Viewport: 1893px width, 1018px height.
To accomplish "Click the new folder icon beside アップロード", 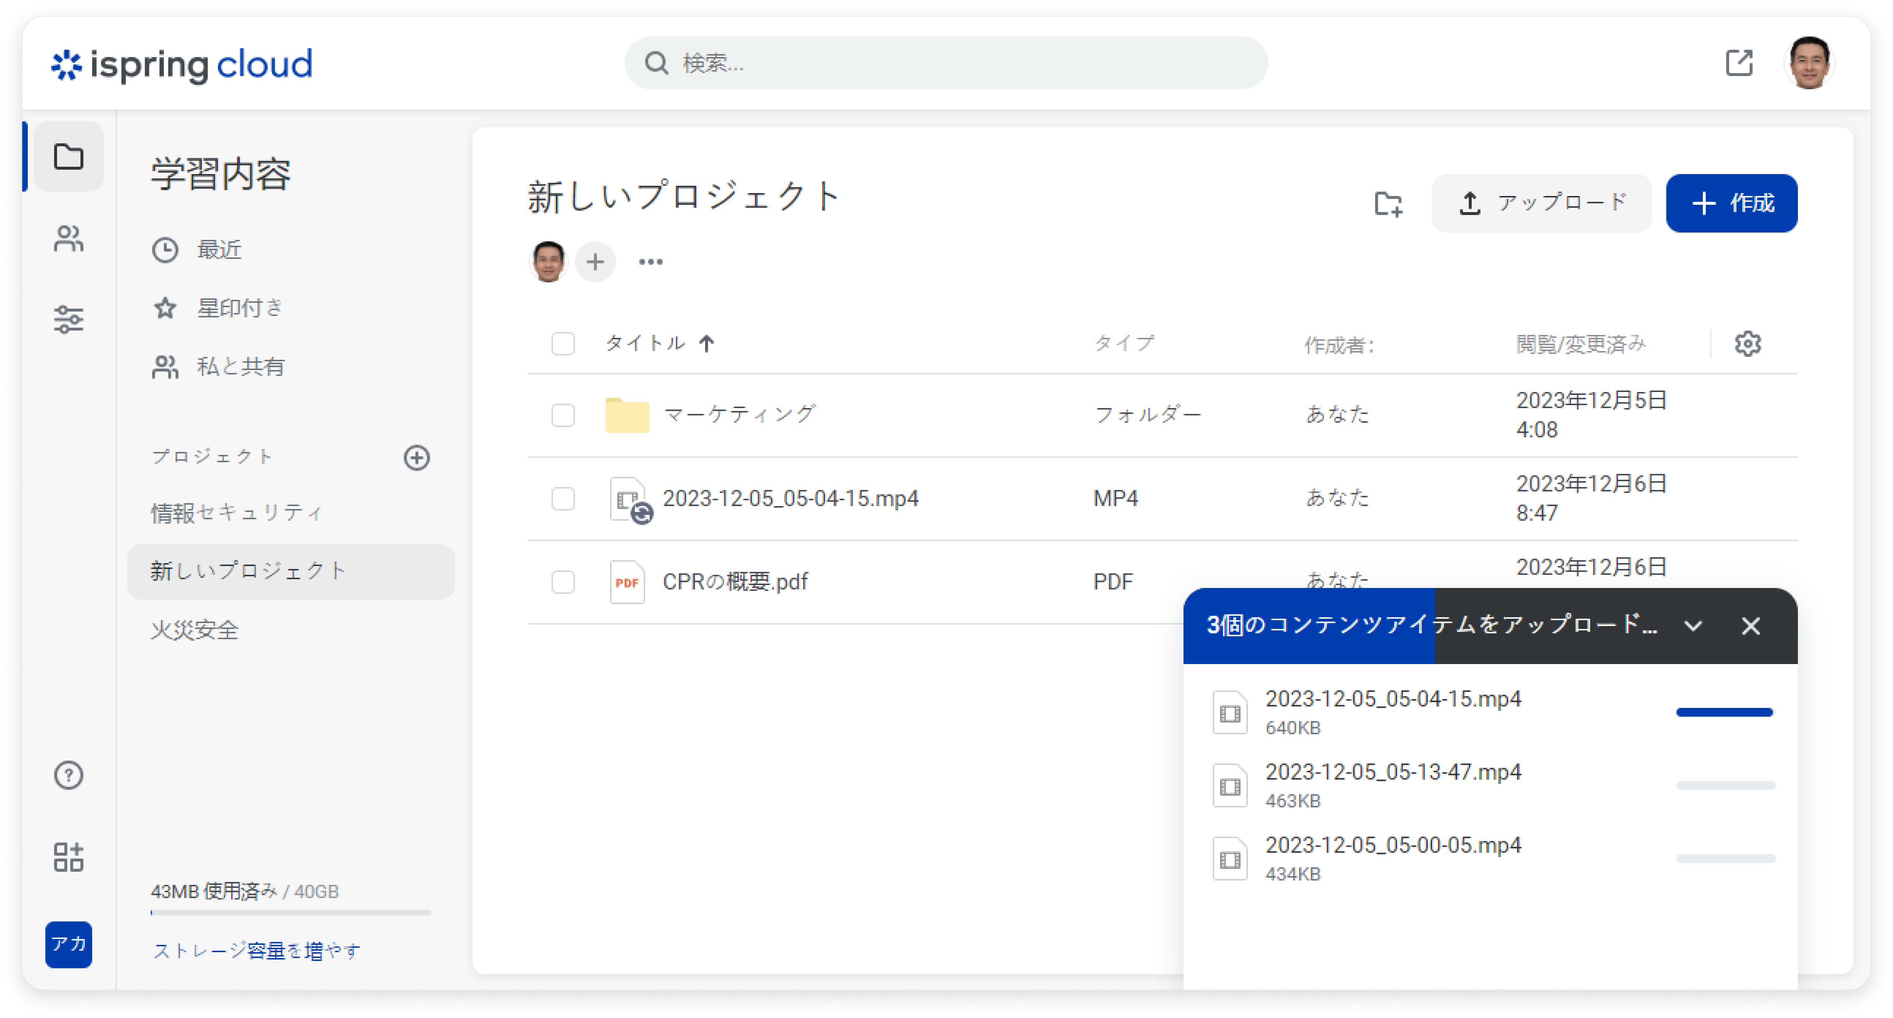I will (1388, 203).
